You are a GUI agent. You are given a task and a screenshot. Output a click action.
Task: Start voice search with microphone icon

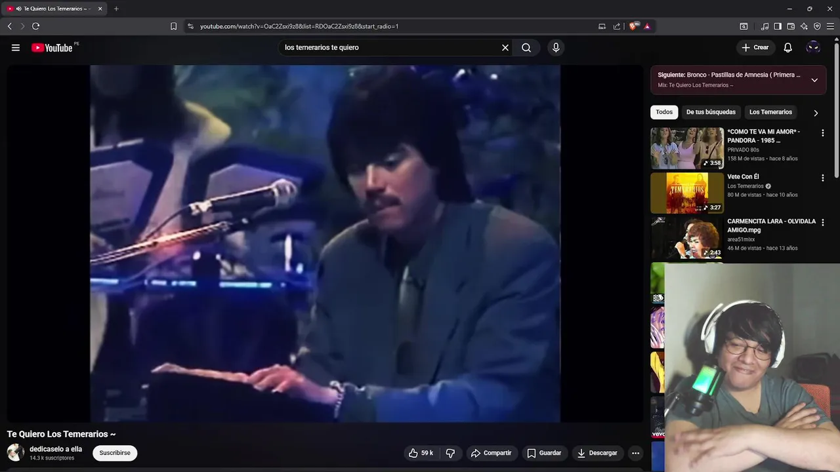click(x=556, y=47)
